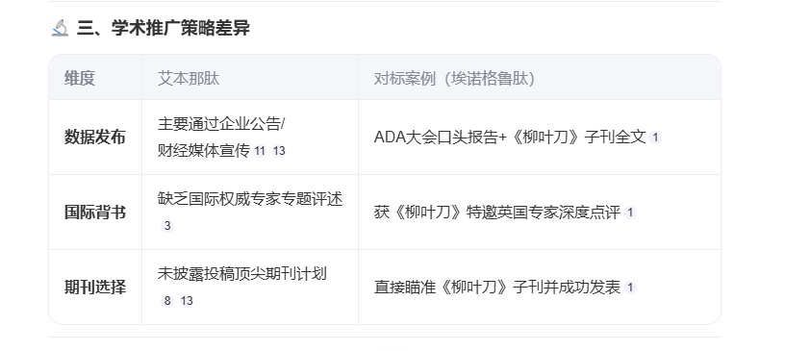The height and width of the screenshot is (351, 785).
Task: Click the 缺乏国际权威专家专题评述 cell text
Action: point(250,199)
